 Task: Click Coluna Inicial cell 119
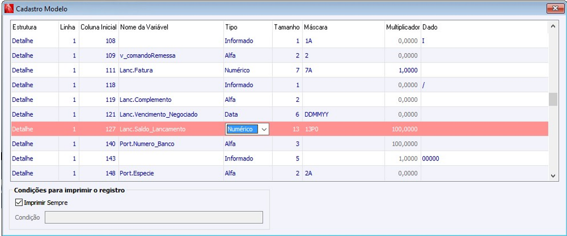tap(99, 100)
